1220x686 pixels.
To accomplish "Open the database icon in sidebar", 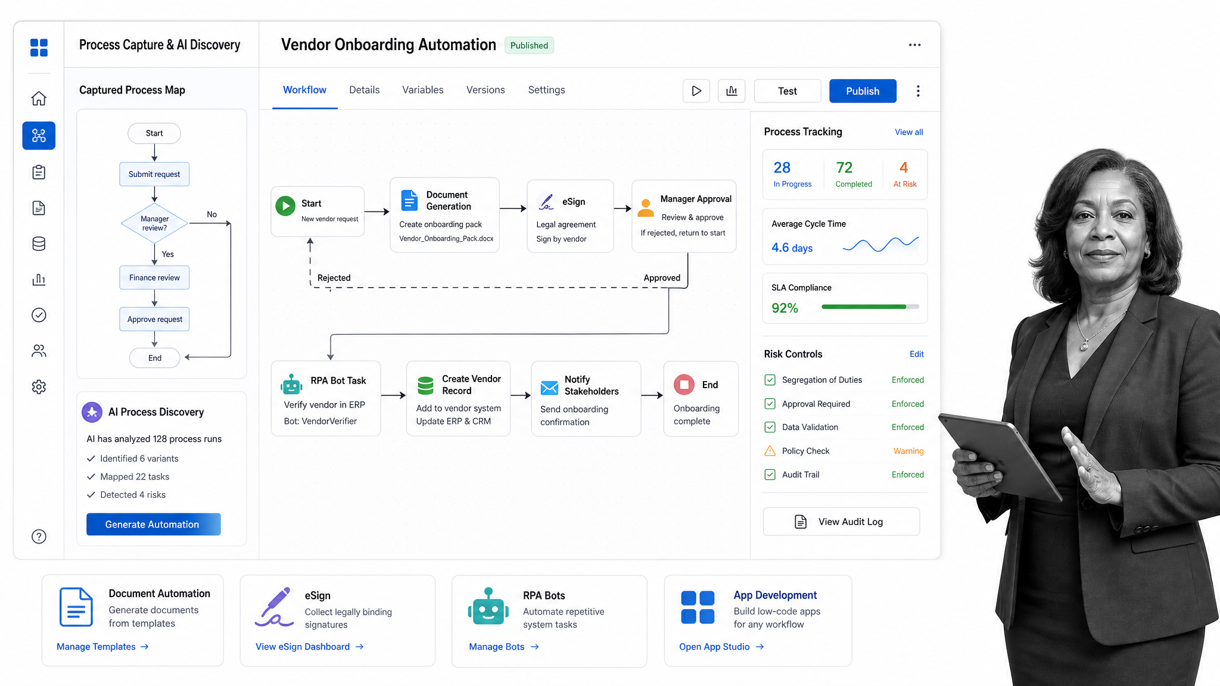I will coord(39,244).
